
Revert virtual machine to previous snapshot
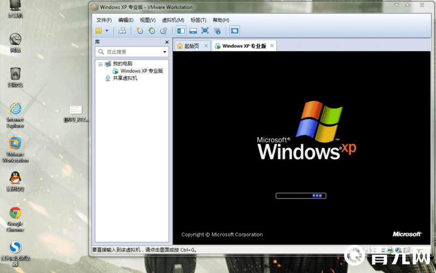click(152, 31)
